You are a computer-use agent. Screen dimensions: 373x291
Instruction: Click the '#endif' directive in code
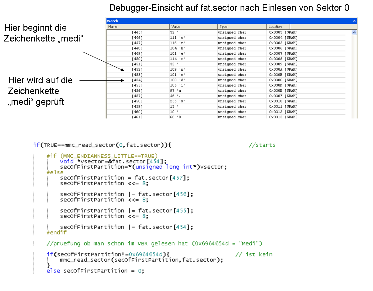point(56,233)
